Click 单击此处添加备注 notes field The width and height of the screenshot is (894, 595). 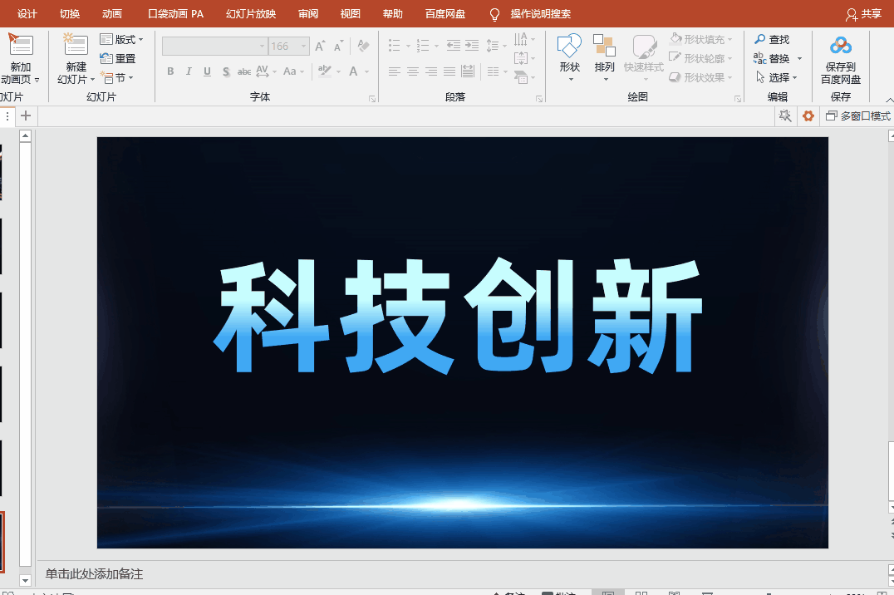tap(94, 574)
